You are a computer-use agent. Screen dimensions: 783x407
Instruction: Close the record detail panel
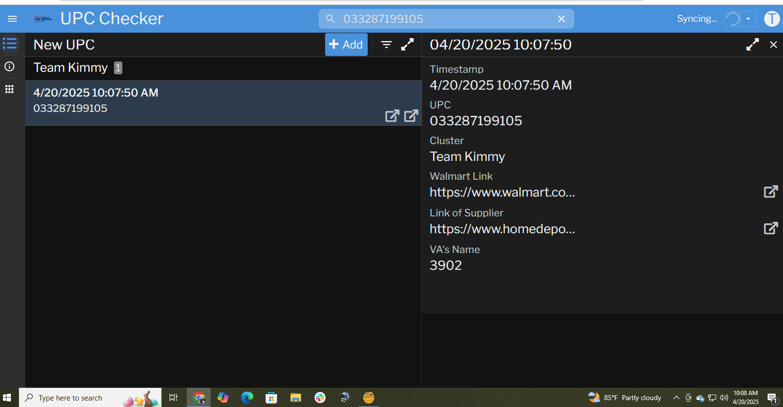point(773,45)
